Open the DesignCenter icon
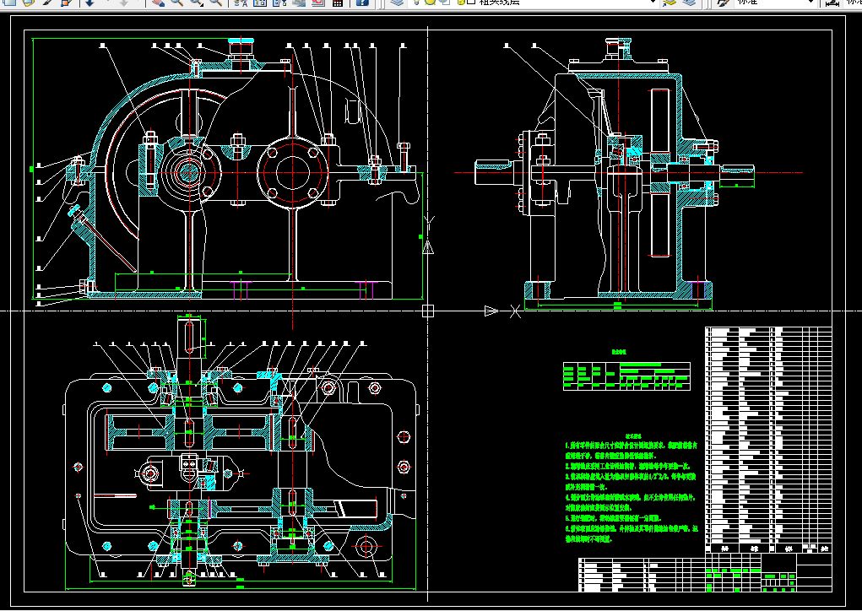Image resolution: width=862 pixels, height=611 pixels. click(261, 3)
